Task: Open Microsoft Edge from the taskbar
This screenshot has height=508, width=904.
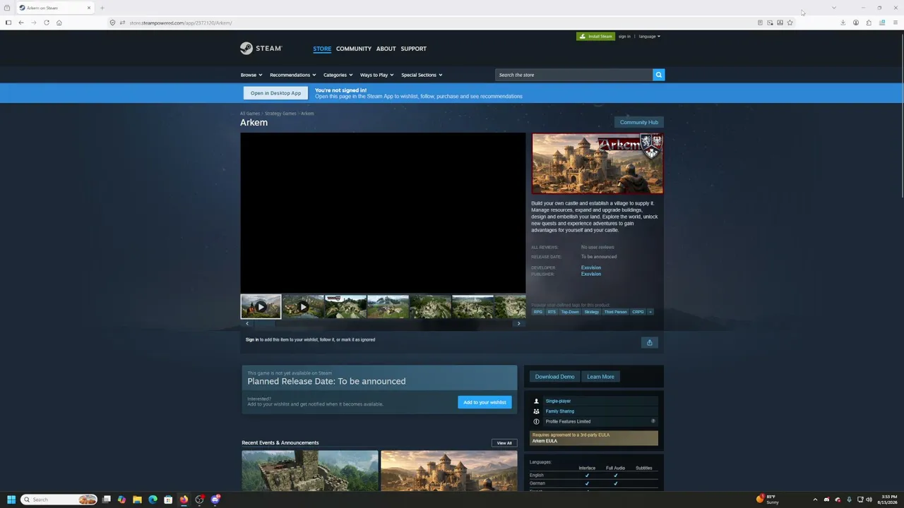Action: [153, 500]
